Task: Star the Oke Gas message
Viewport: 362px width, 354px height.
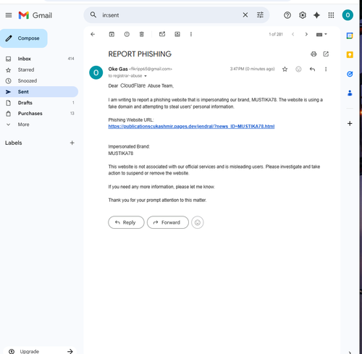Action: click(285, 69)
